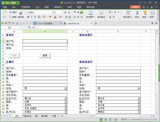Screen dimensions: 160x122
Task: Click the zoom slider handle
Action: [142, 120]
